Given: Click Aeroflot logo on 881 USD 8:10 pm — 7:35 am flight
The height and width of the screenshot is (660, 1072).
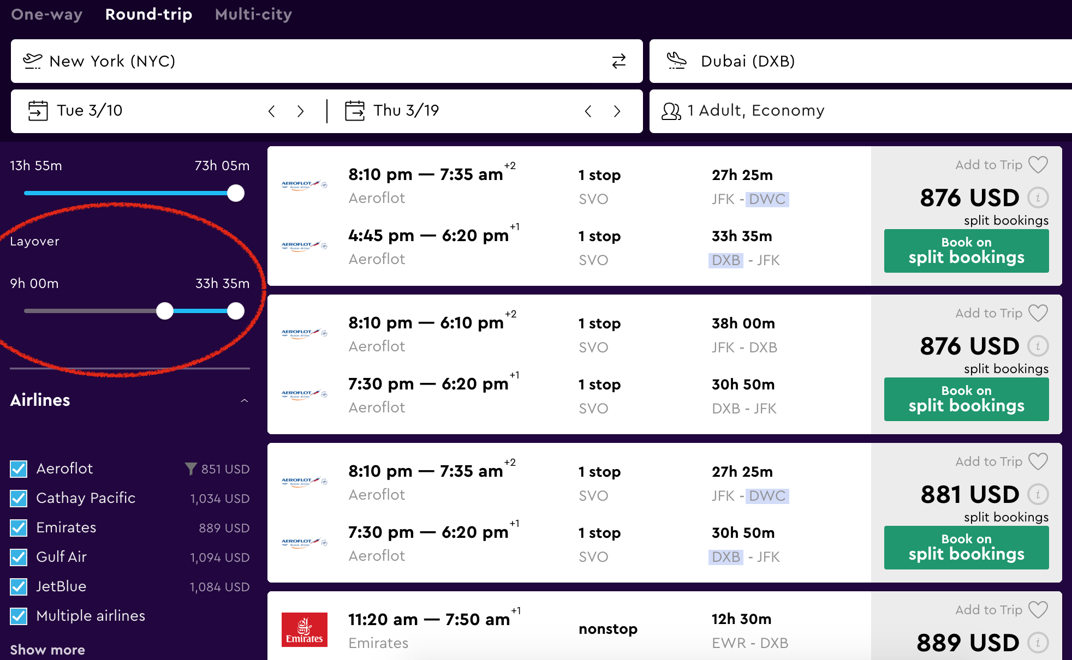Looking at the screenshot, I should pyautogui.click(x=305, y=482).
